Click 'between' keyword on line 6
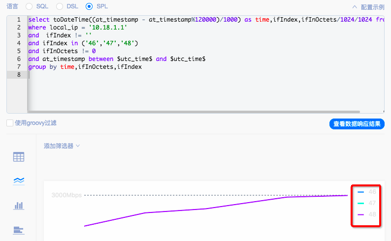 click(101, 59)
